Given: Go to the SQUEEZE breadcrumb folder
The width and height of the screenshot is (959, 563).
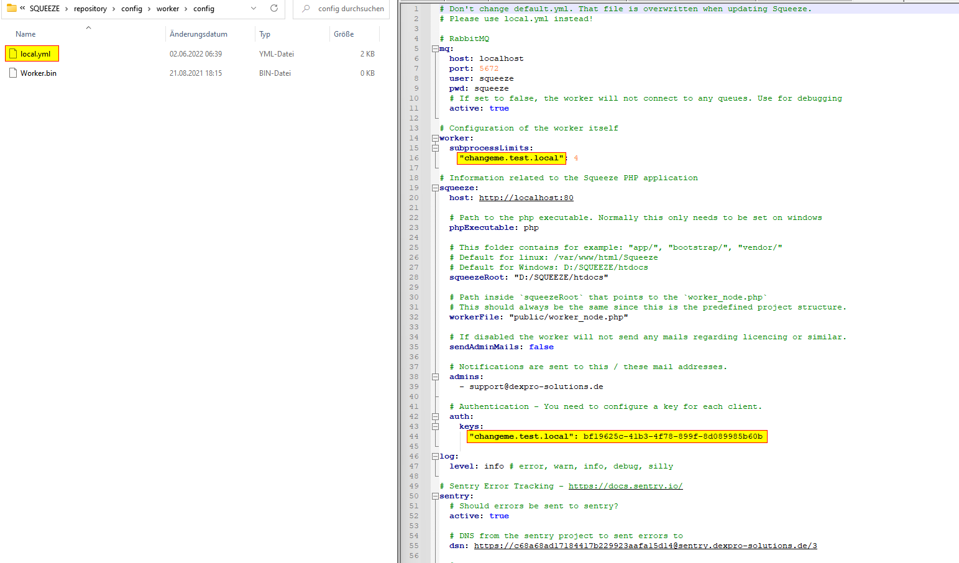Looking at the screenshot, I should 45,9.
